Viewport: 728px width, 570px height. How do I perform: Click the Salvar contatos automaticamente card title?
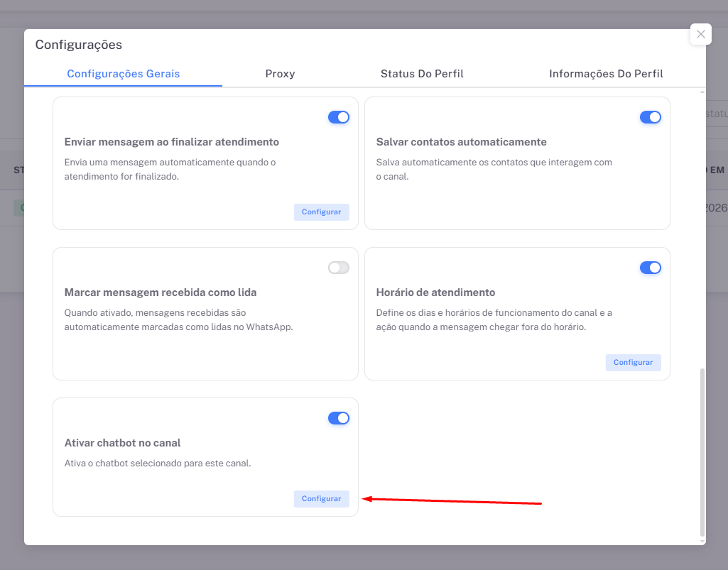(x=461, y=142)
